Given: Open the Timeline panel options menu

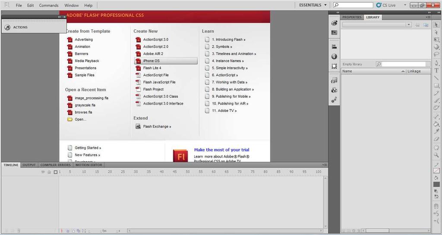Looking at the screenshot, I should (x=325, y=165).
